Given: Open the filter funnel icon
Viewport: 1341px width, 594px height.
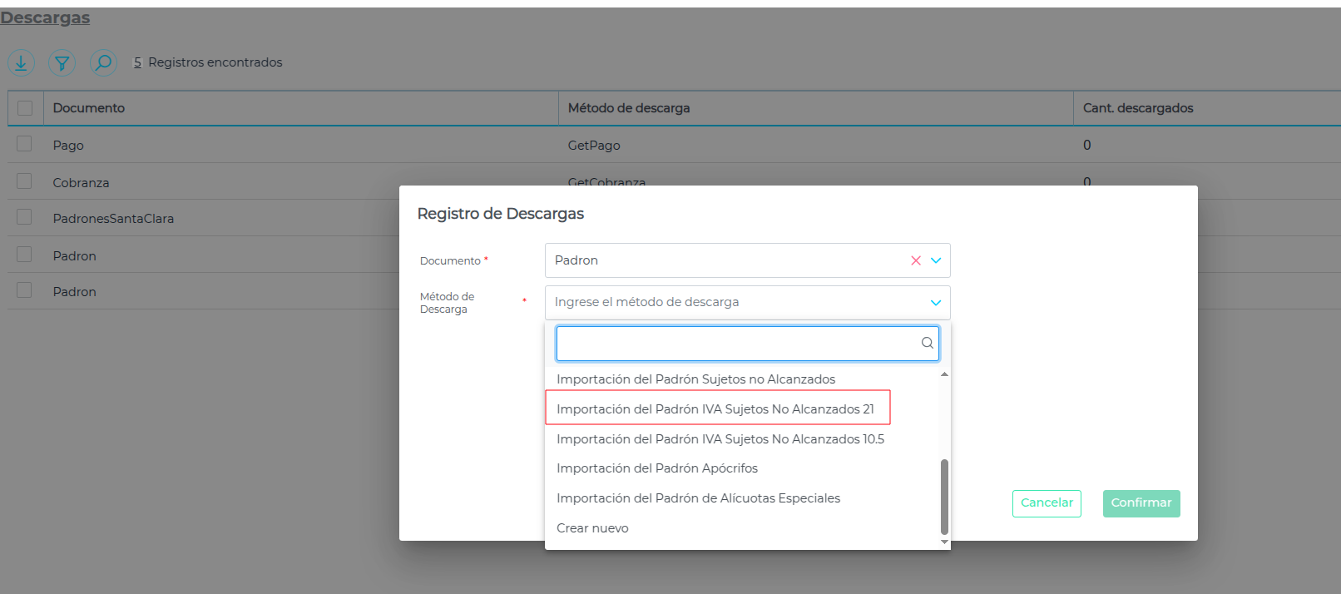Looking at the screenshot, I should [62, 62].
